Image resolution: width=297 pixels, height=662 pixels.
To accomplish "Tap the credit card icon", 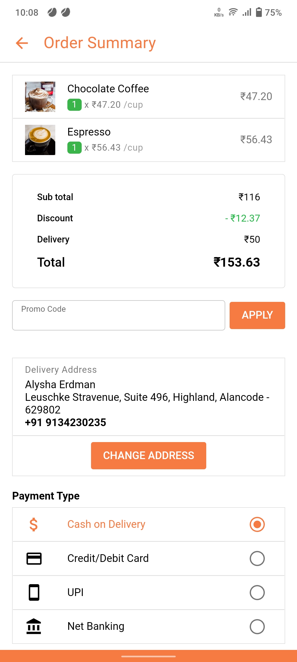I will click(34, 558).
